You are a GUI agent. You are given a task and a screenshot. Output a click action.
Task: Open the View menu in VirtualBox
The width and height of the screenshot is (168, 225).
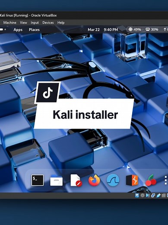tap(23, 22)
